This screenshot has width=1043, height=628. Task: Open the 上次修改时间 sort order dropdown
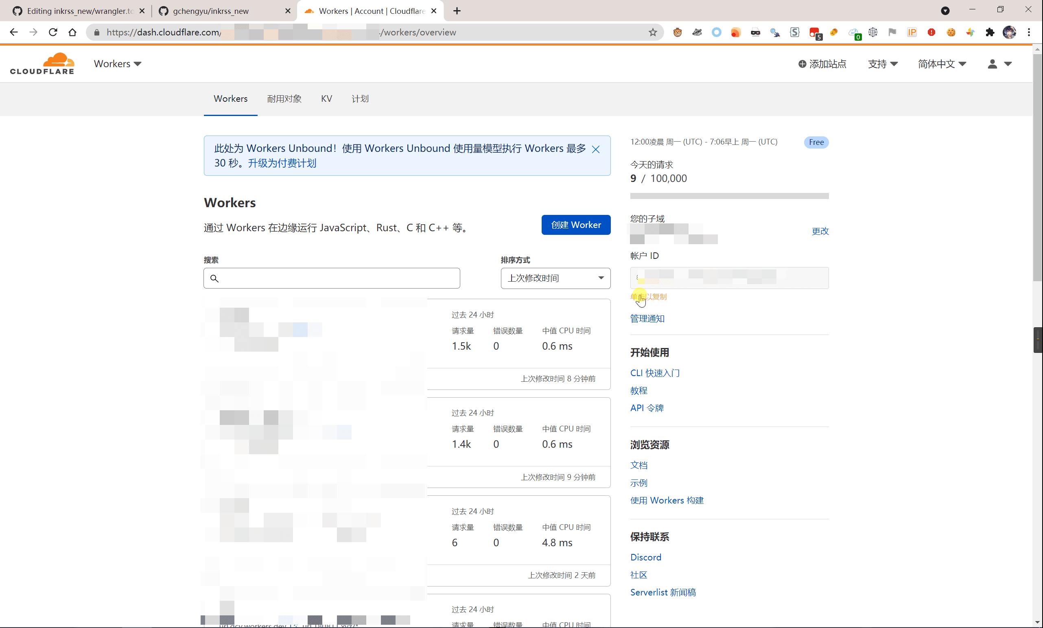(x=555, y=278)
